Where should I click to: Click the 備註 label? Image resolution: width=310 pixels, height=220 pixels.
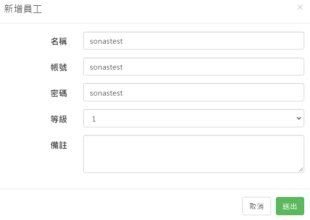(59, 145)
